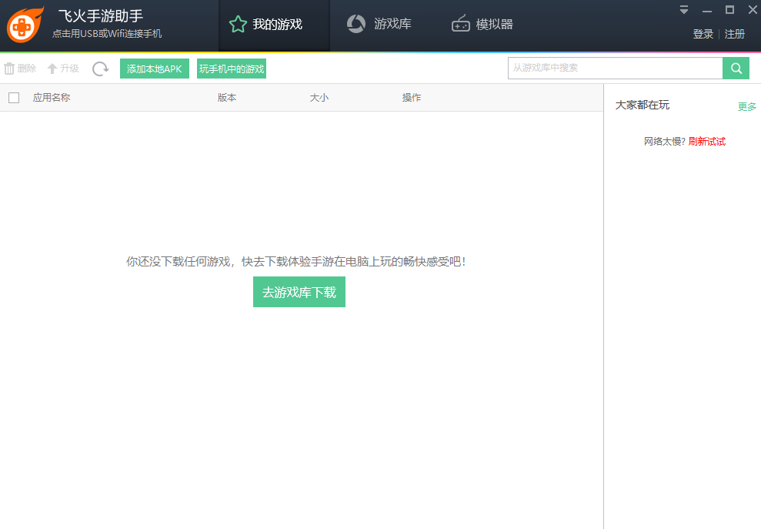This screenshot has height=529, width=761.
Task: Toggle the select-all checkbox in the list header
Action: coord(13,97)
